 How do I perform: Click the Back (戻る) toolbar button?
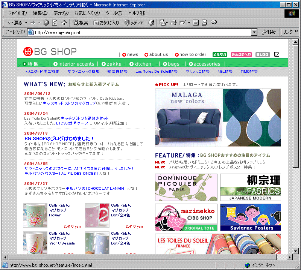[15, 23]
